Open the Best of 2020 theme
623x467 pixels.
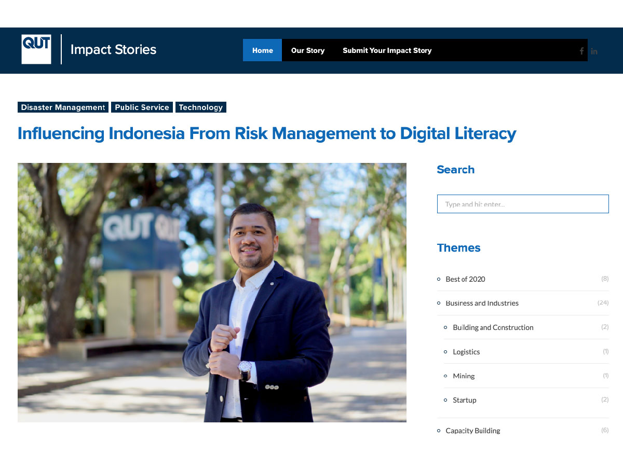pos(465,279)
